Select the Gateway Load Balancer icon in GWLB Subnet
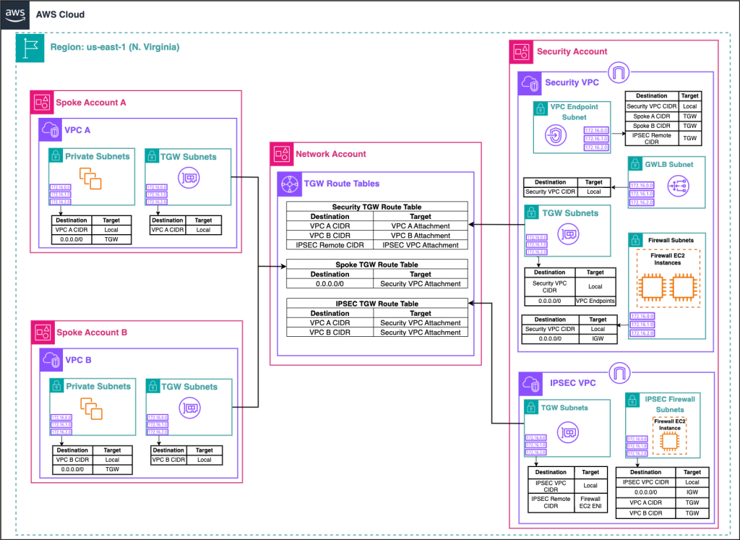The image size is (740, 540). coord(678,185)
